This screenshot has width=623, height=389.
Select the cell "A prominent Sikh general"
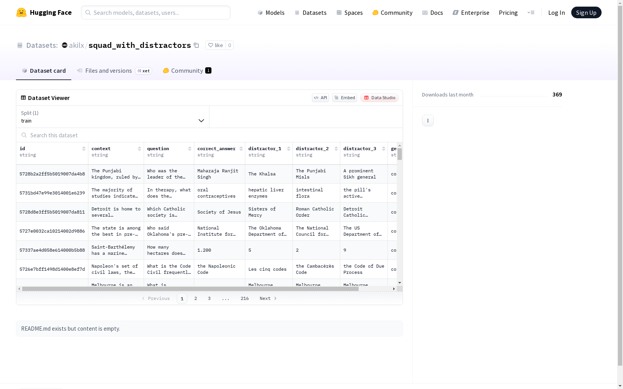[364, 174]
